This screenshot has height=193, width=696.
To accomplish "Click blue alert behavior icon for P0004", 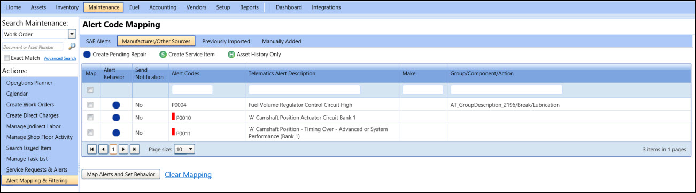I will pyautogui.click(x=116, y=105).
